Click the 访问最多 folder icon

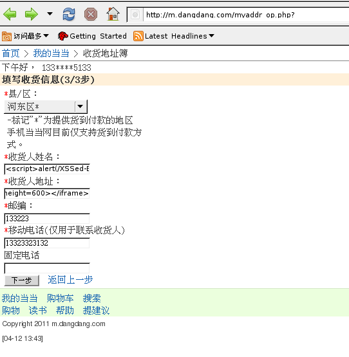pos(6,37)
